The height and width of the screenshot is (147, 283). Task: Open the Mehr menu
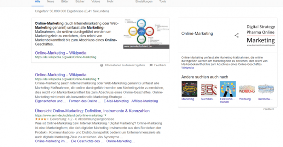pyautogui.click(x=110, y=2)
